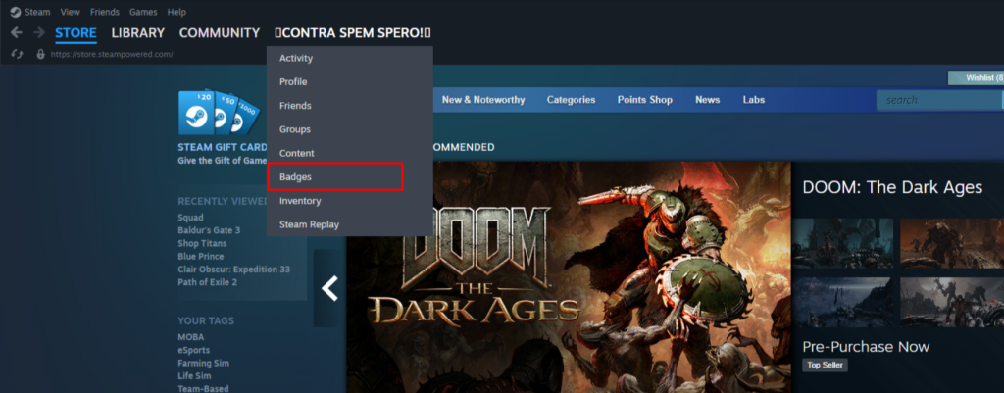Screen dimensions: 1004x393
Task: Click the Top Seller label
Action: coord(825,365)
